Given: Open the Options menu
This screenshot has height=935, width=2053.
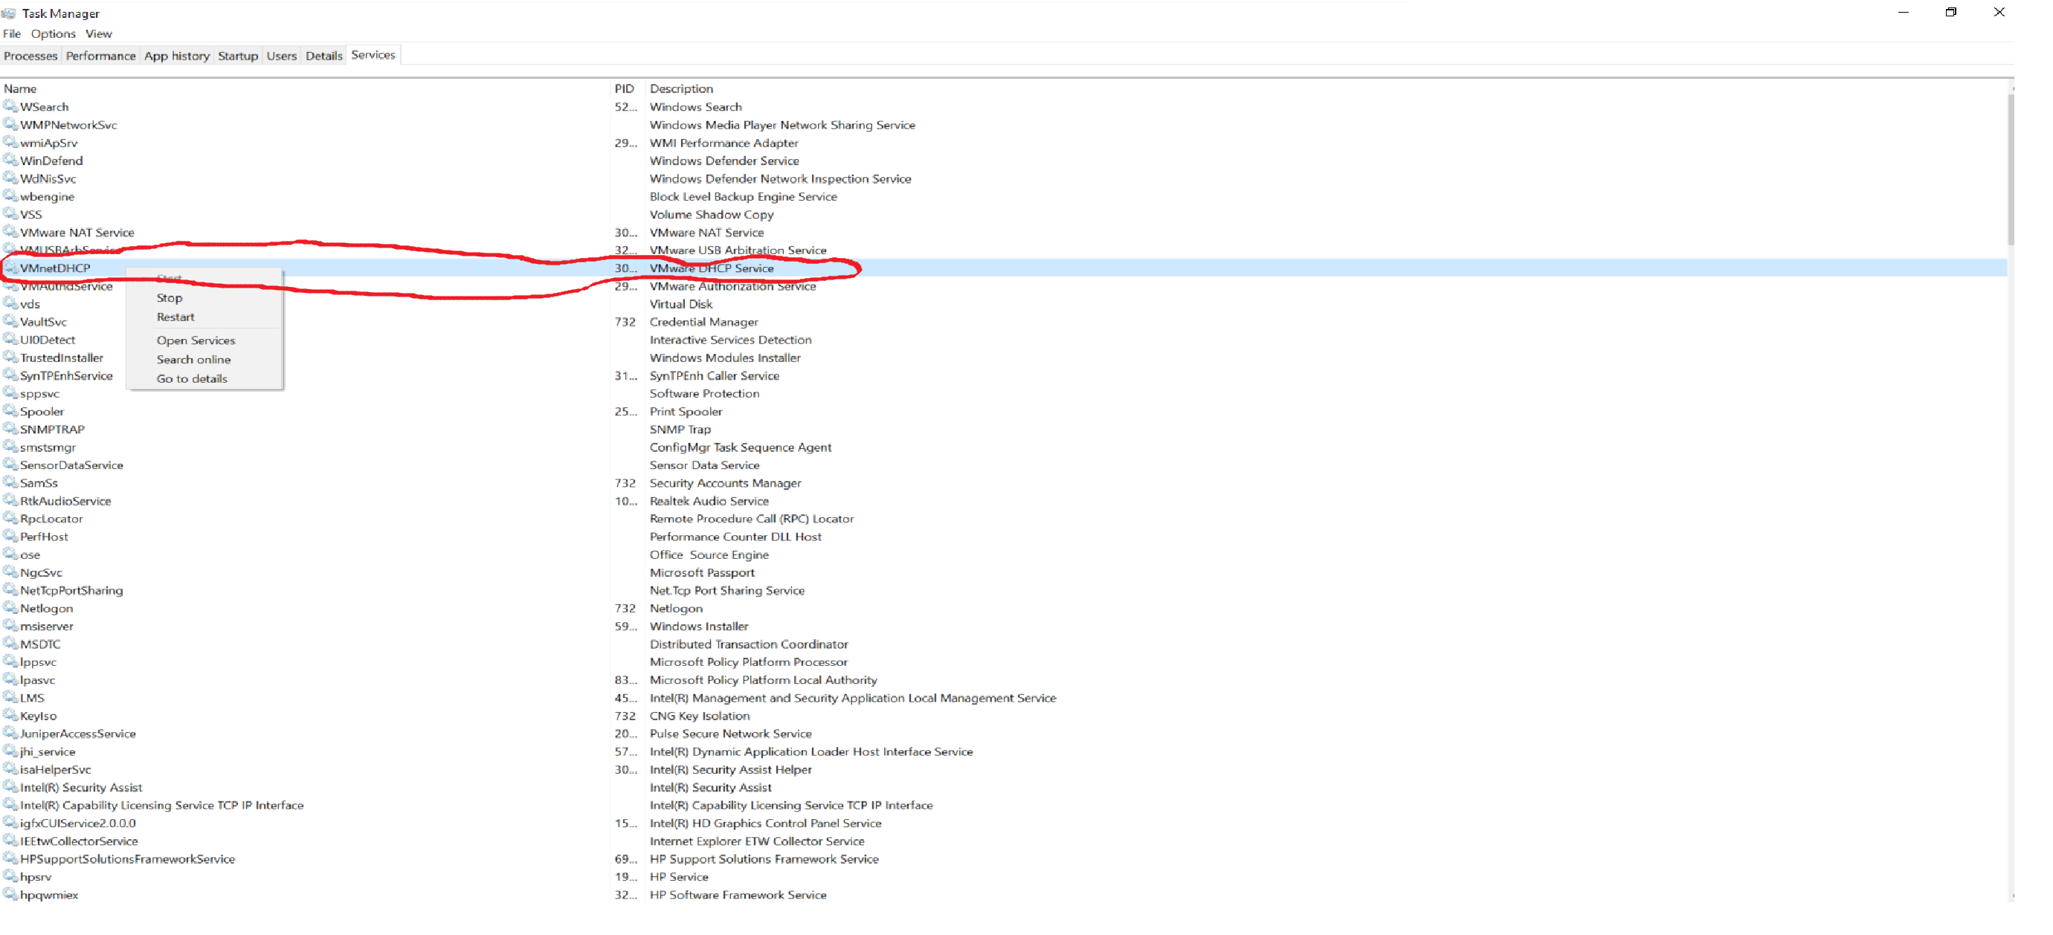Looking at the screenshot, I should point(54,33).
